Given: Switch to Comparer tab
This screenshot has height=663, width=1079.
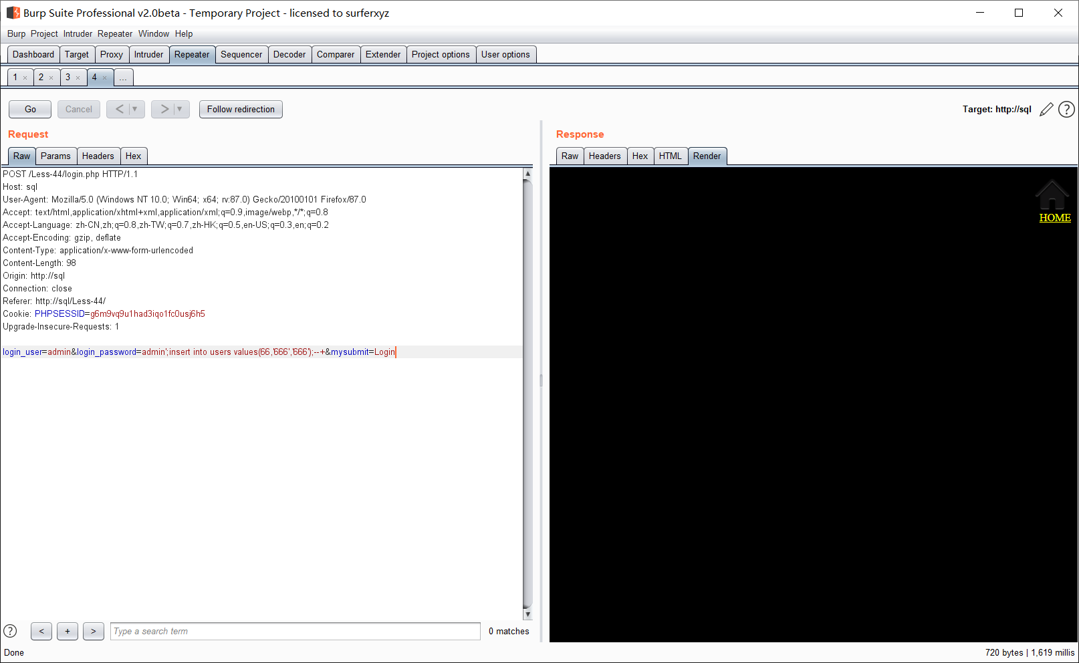Looking at the screenshot, I should coord(336,55).
